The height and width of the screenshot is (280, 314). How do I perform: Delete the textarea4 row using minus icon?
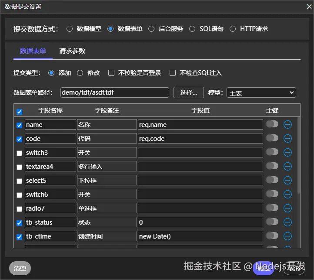coord(287,166)
